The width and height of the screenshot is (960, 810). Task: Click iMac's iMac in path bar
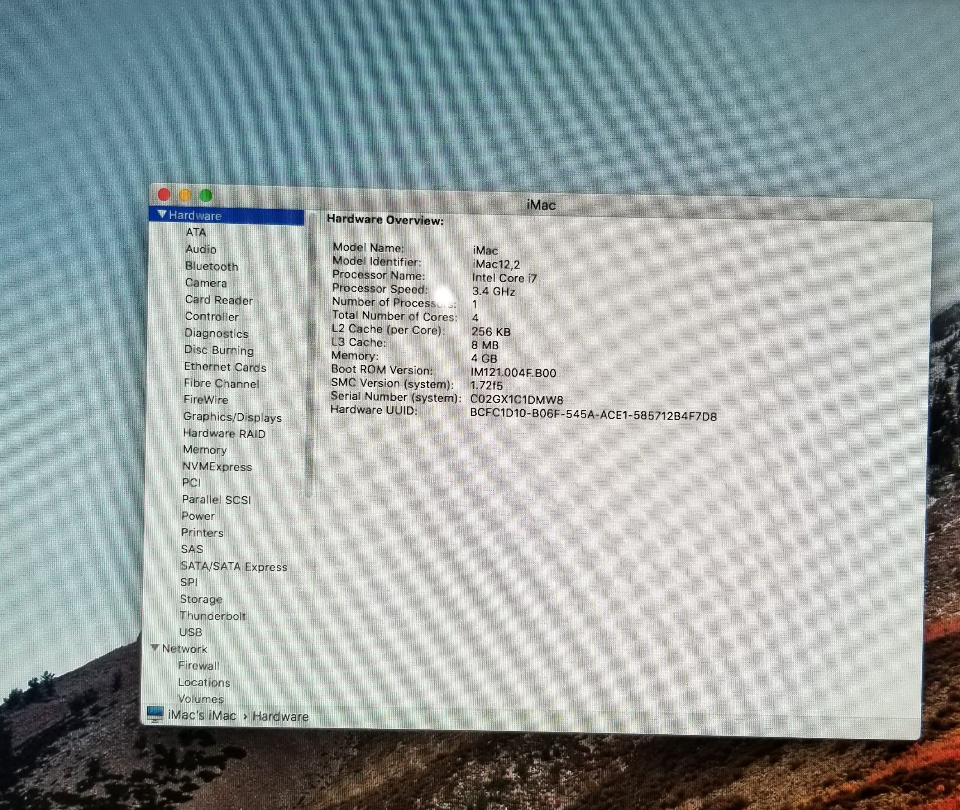click(202, 716)
